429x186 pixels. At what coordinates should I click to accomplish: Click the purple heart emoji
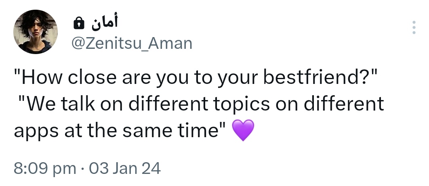(243, 131)
